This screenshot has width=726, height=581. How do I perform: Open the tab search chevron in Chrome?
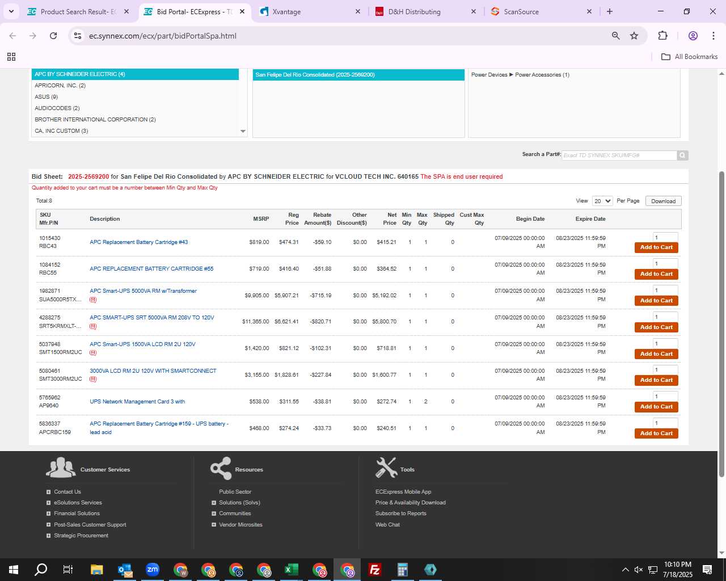[11, 11]
